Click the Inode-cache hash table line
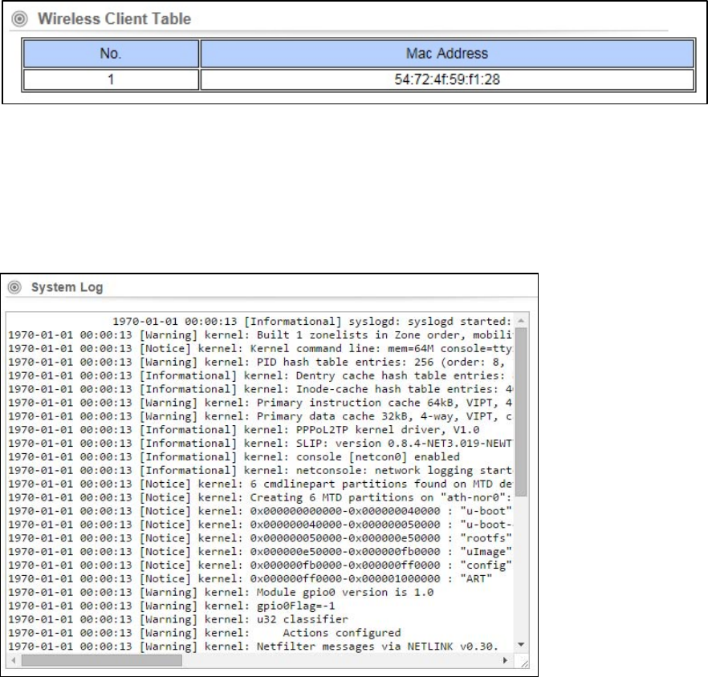Screen dimensions: 708x677 [260, 389]
